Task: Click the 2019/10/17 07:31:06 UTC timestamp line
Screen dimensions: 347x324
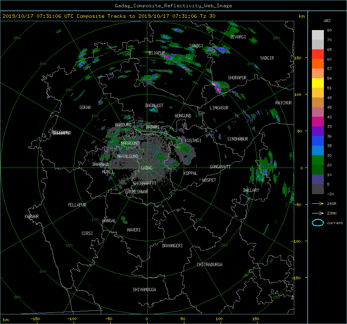Action: 109,16
